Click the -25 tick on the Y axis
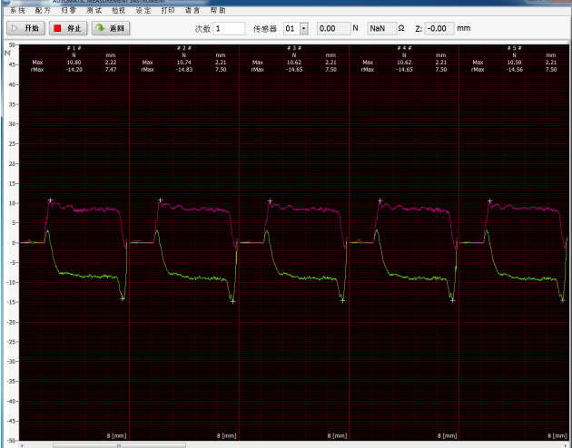This screenshot has width=572, height=448. click(x=12, y=342)
